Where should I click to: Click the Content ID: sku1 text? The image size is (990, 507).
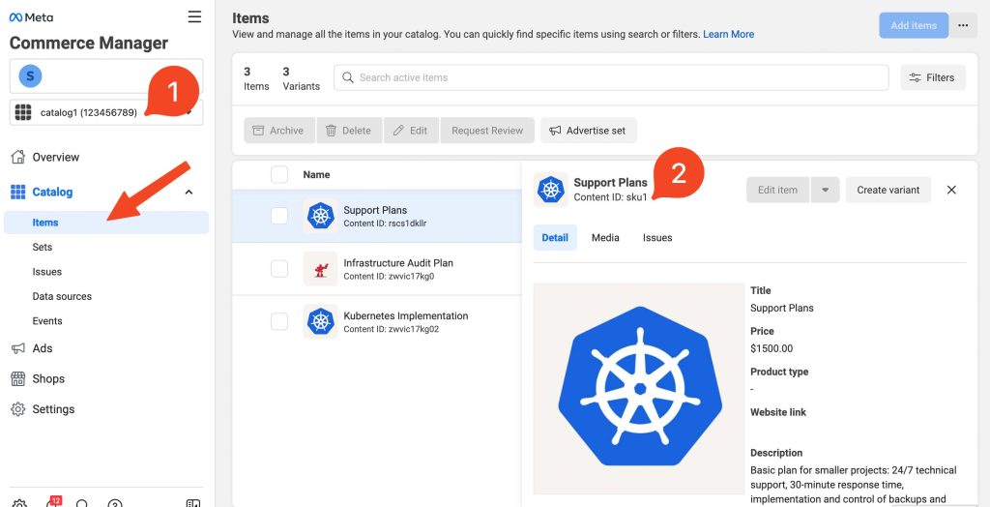pyautogui.click(x=611, y=197)
